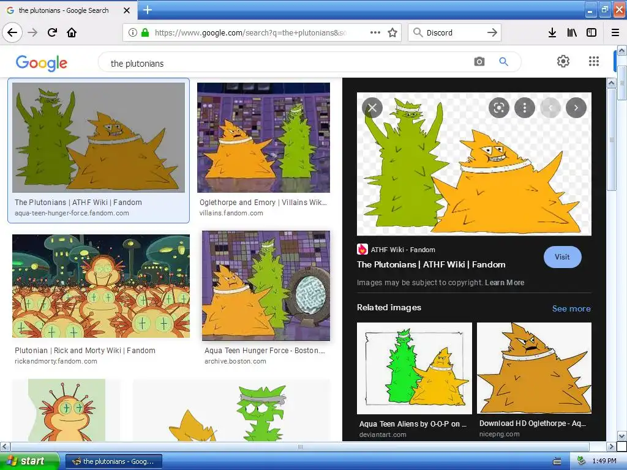Click villains.fandom.com source text
Viewport: 627px width, 470px height.
coord(231,213)
